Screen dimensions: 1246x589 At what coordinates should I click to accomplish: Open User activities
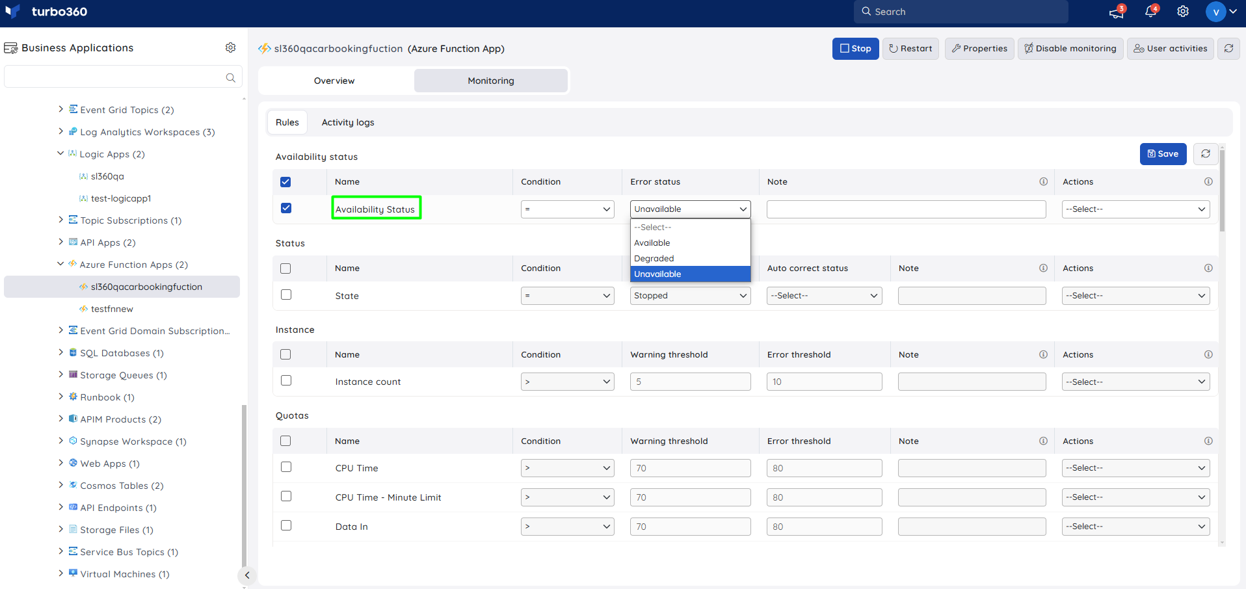(x=1171, y=49)
